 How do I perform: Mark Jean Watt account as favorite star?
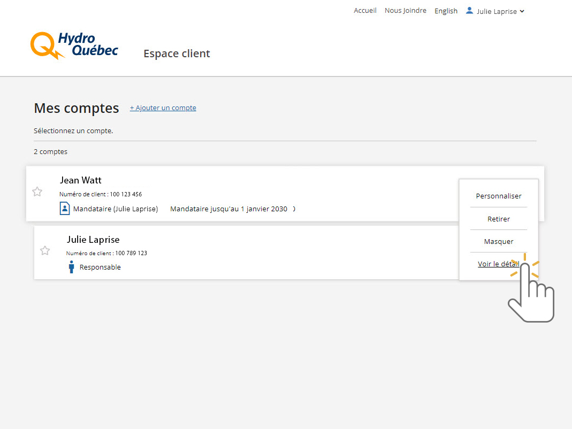pyautogui.click(x=37, y=191)
